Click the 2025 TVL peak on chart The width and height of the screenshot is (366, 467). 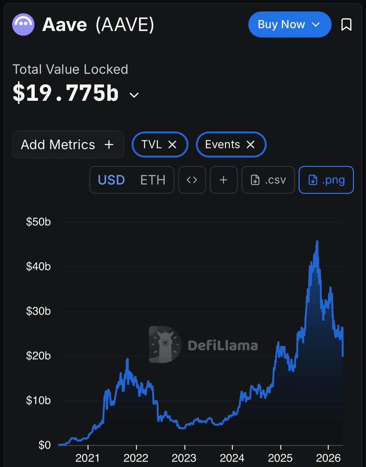(317, 242)
